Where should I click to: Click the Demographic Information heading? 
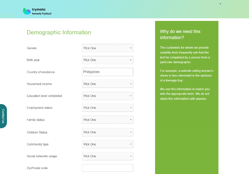[x=59, y=32]
